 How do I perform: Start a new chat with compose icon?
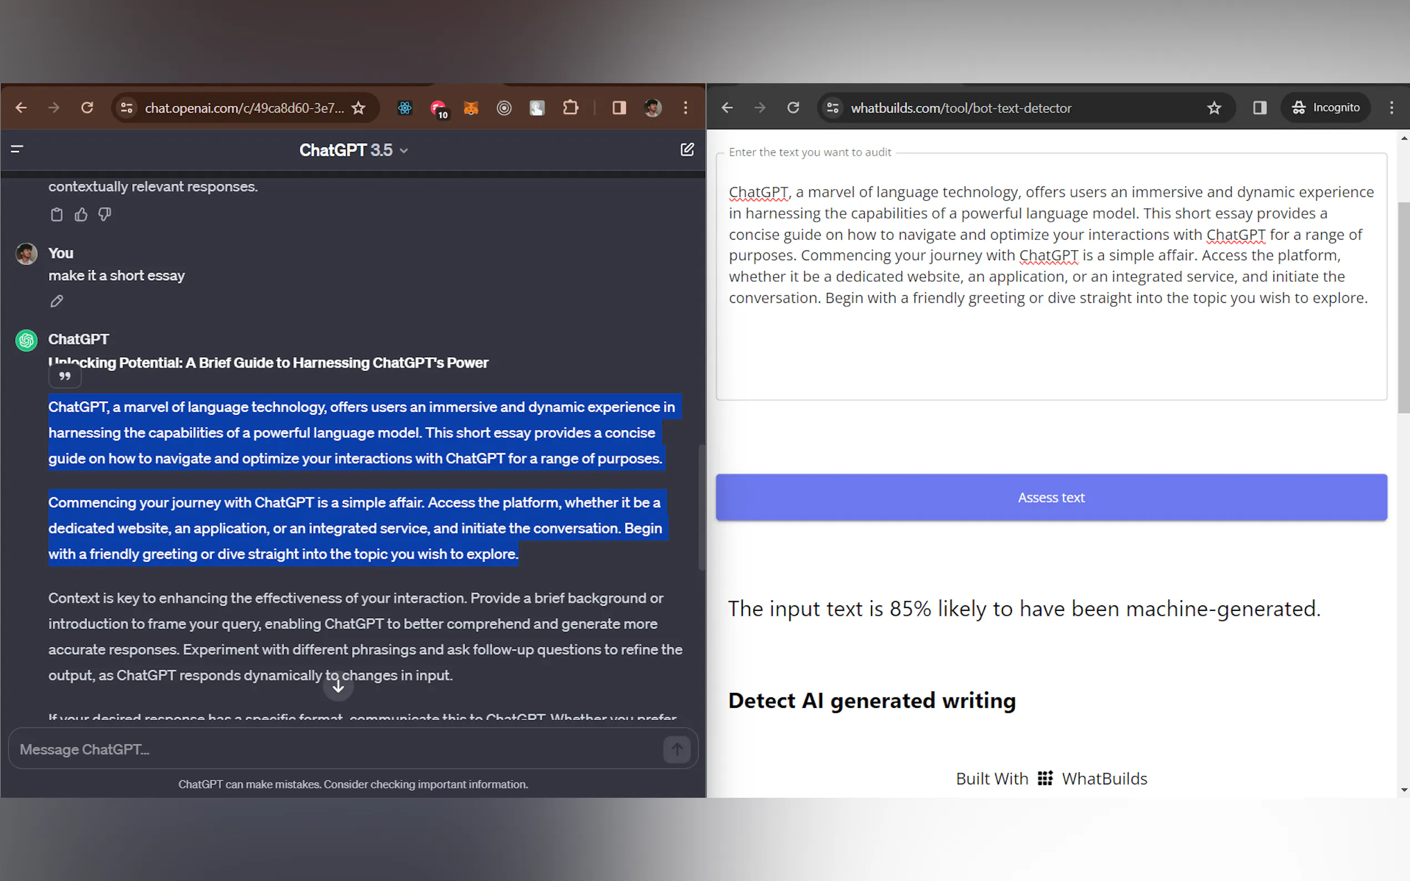687,150
